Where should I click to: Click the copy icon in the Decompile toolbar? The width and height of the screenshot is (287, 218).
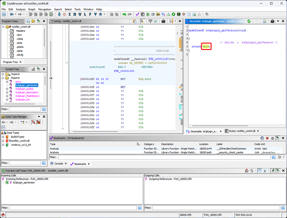click(256, 21)
